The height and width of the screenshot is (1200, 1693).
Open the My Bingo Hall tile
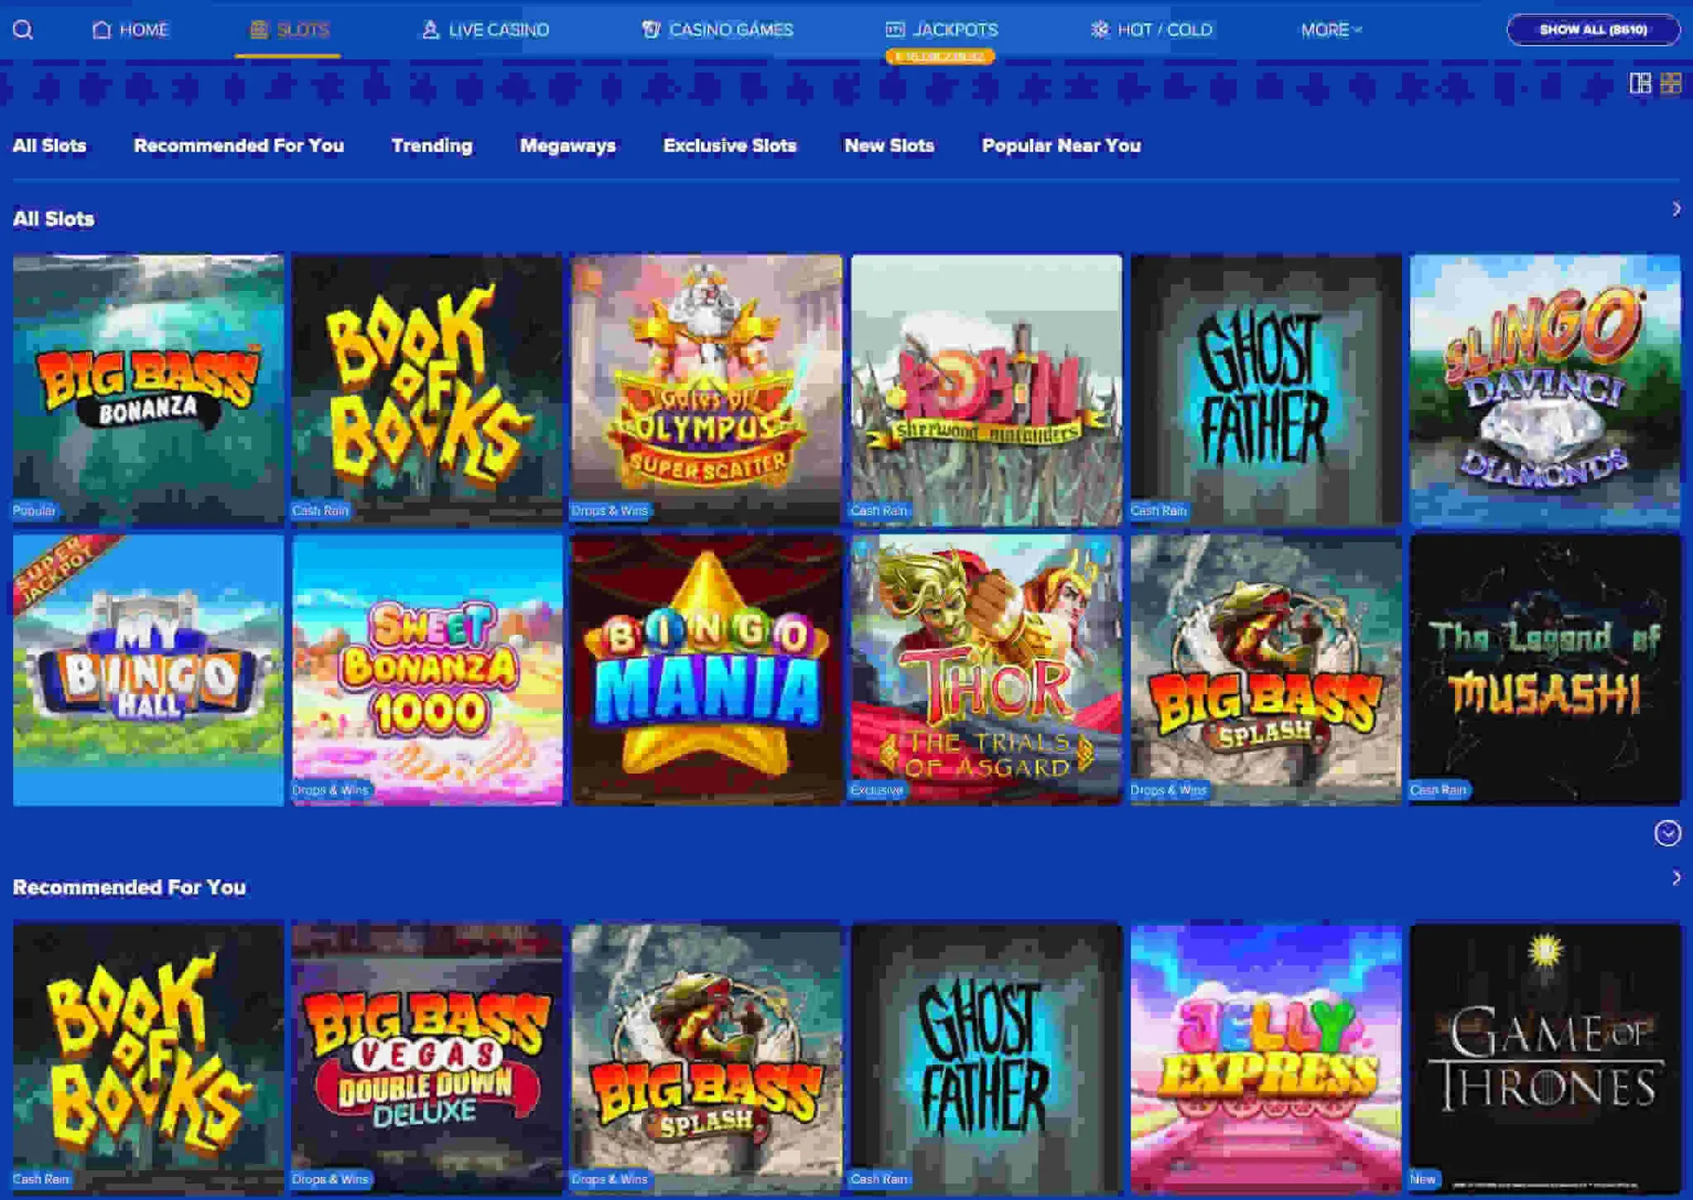coord(148,670)
